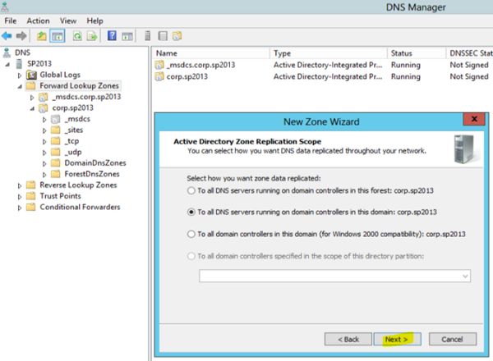Select _msdcs.corp.sp2013 row name in list
Image resolution: width=493 pixels, height=361 pixels.
point(201,65)
